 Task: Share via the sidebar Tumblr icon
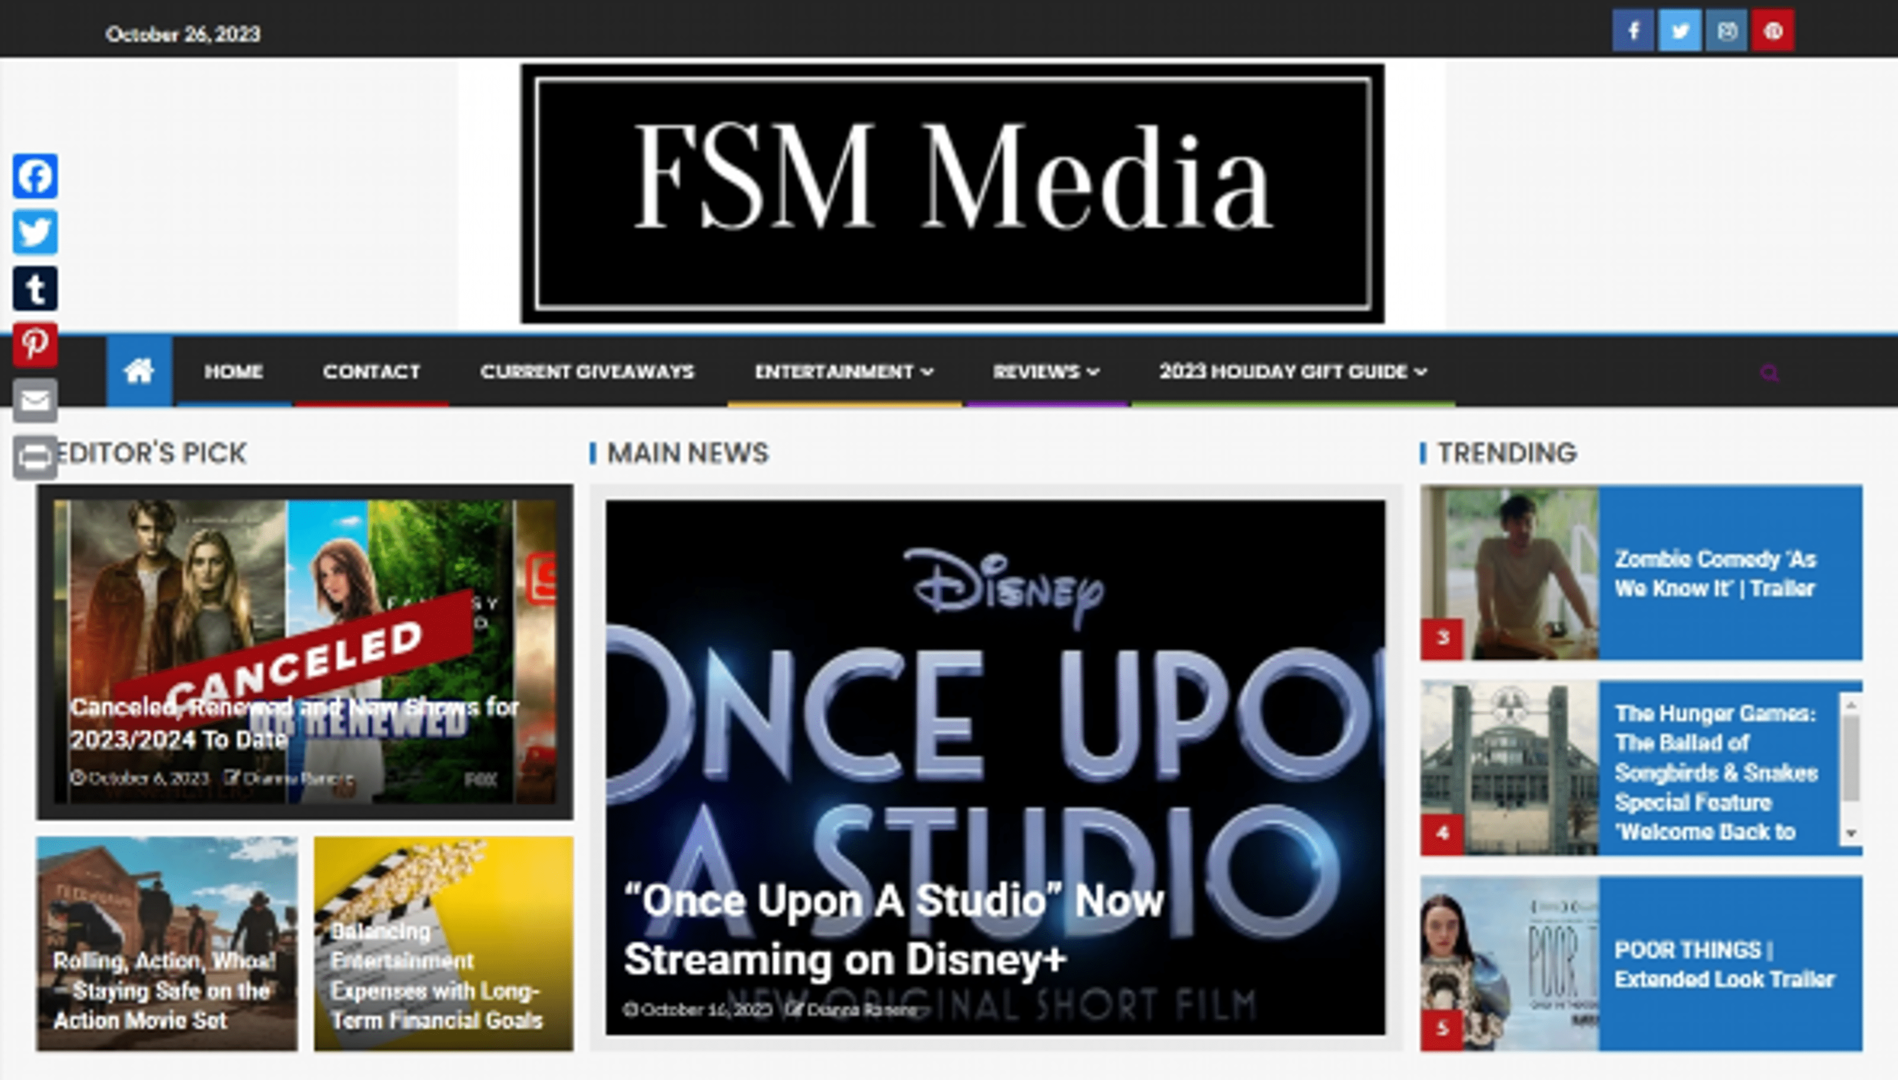pos(35,290)
